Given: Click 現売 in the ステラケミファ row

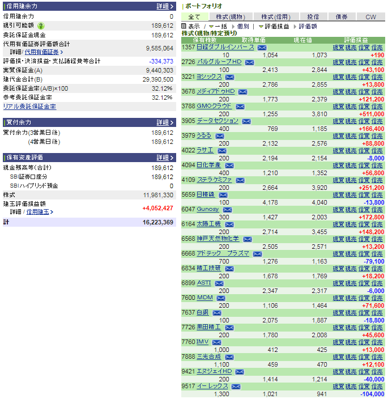Looking at the screenshot, I should pos(351,180).
